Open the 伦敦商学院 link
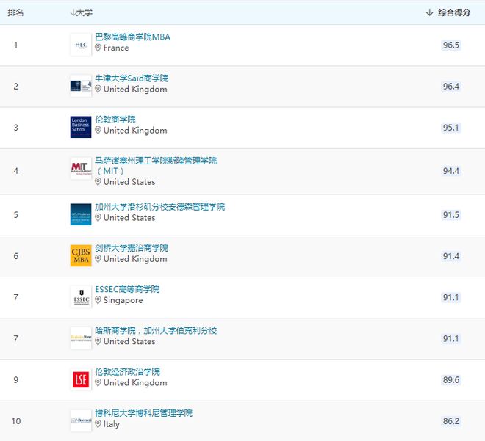Image resolution: width=485 pixels, height=441 pixels. tap(115, 120)
